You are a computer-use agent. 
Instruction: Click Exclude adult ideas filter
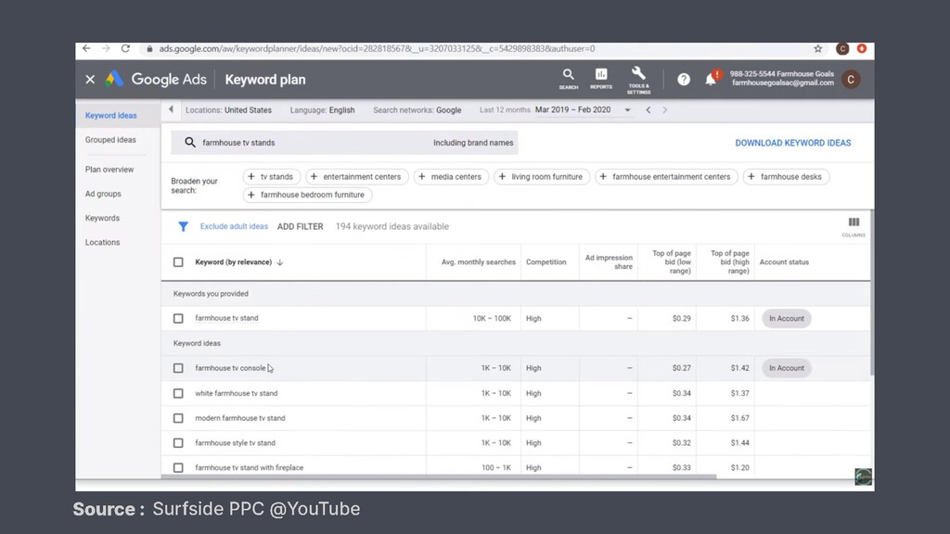click(x=234, y=226)
